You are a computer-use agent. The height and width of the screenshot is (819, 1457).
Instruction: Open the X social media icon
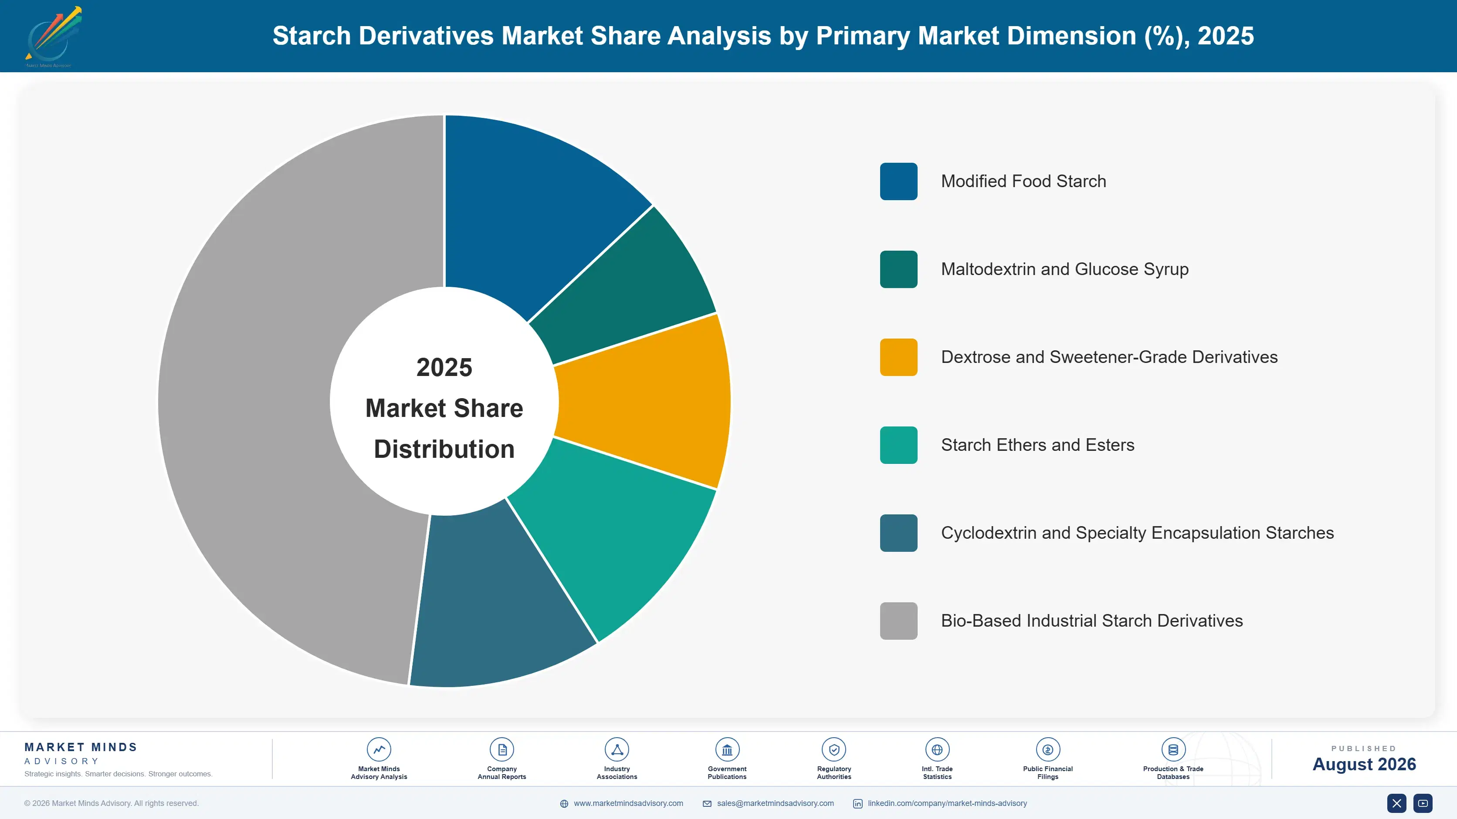tap(1396, 803)
